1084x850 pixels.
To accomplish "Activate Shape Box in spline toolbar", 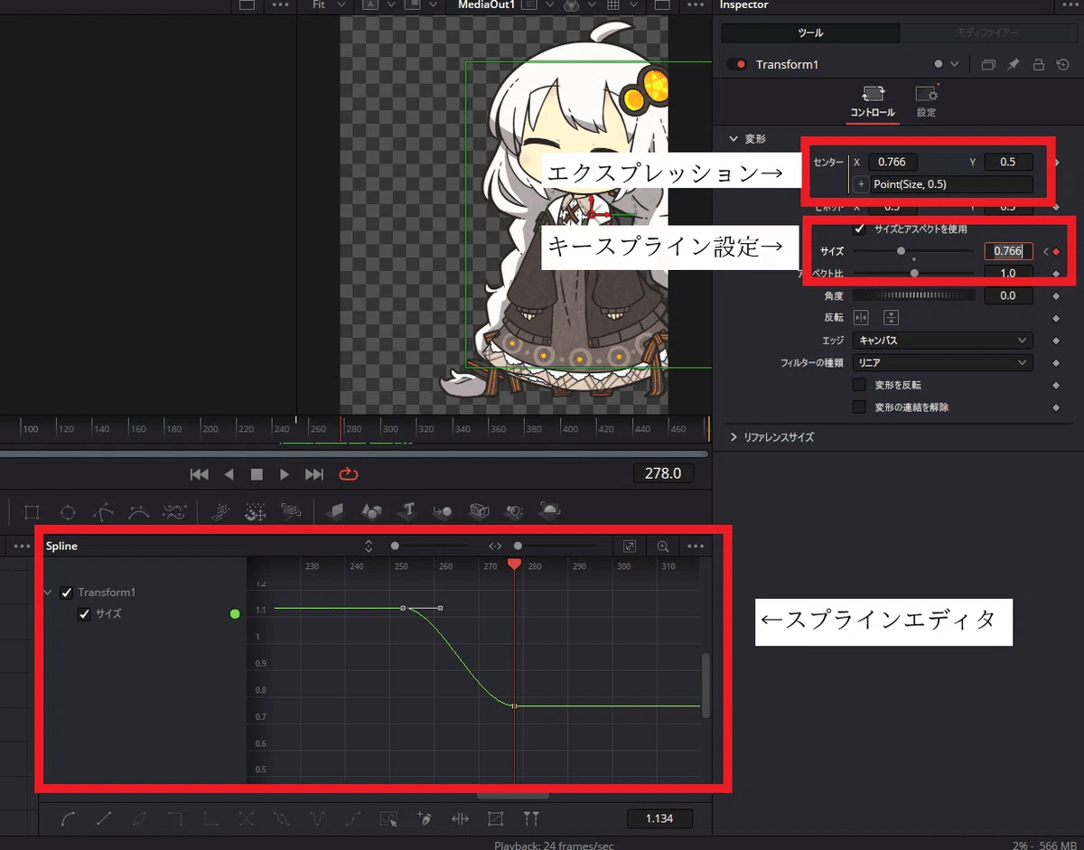I will pyautogui.click(x=495, y=819).
